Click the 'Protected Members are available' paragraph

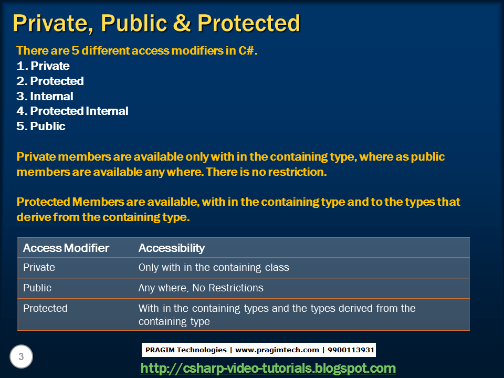pyautogui.click(x=238, y=209)
